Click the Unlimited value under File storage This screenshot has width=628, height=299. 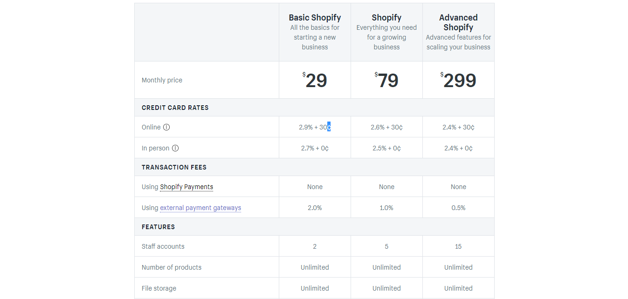pos(315,288)
